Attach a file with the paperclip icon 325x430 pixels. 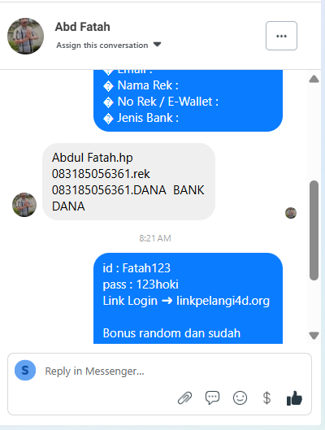point(185,398)
